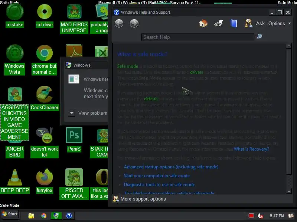The height and width of the screenshot is (222, 297).
Task: Click the 5:47 PM clock
Action: click(x=277, y=216)
